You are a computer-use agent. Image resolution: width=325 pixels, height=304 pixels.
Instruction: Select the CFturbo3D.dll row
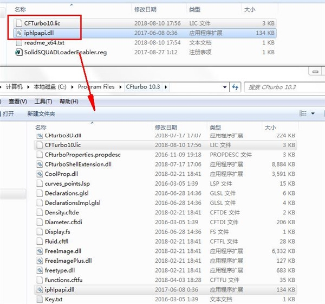pos(165,136)
